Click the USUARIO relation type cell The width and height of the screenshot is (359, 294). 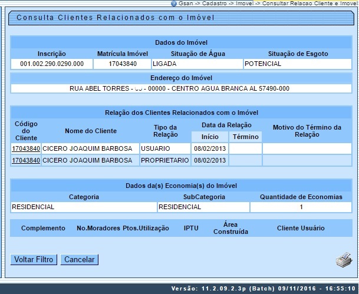pos(165,148)
